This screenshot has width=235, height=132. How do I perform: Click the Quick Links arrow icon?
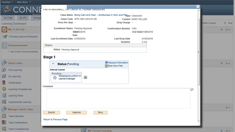point(4,63)
